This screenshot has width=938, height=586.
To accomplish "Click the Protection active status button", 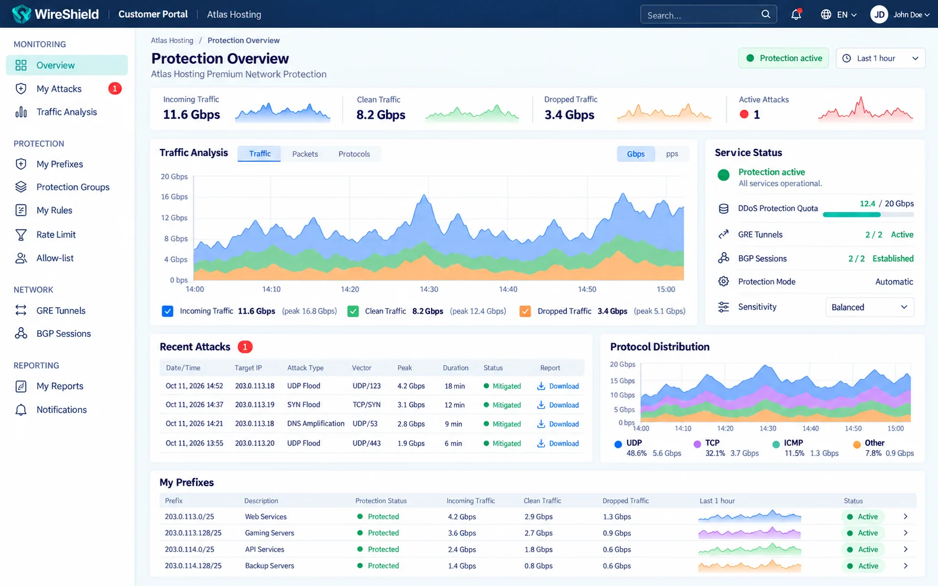I will tap(784, 58).
